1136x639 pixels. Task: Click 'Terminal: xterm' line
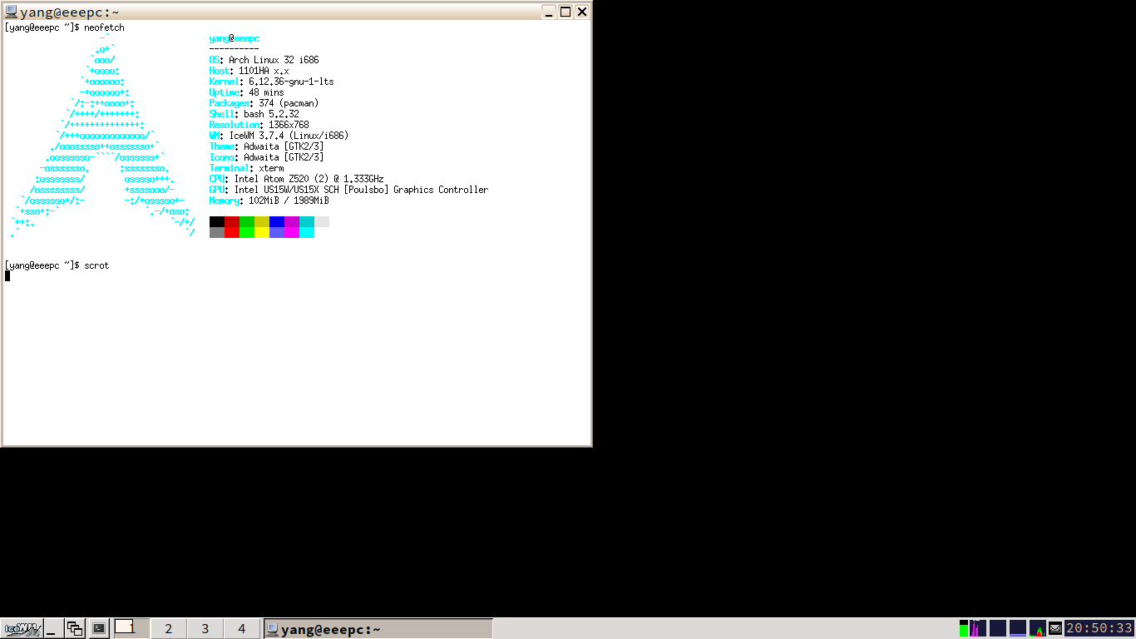pyautogui.click(x=247, y=168)
